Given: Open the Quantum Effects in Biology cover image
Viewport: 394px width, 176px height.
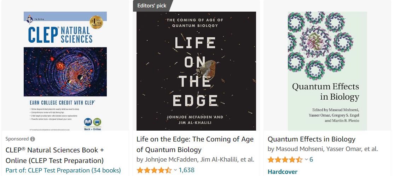Looking at the screenshot, I should (328, 71).
